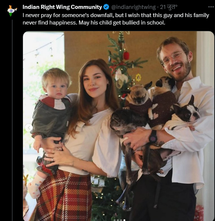Image resolution: width=215 pixels, height=221 pixels.
Task: Click the vertical thread line below avatar
Action: 12,120
